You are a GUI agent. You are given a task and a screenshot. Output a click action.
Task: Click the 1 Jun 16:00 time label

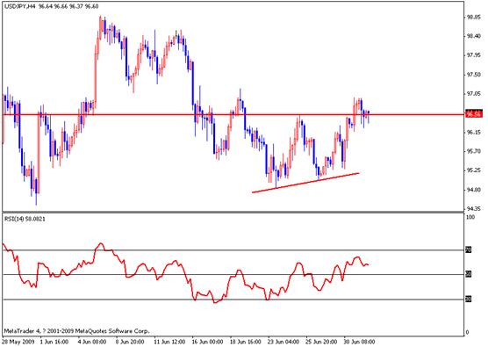click(x=54, y=342)
